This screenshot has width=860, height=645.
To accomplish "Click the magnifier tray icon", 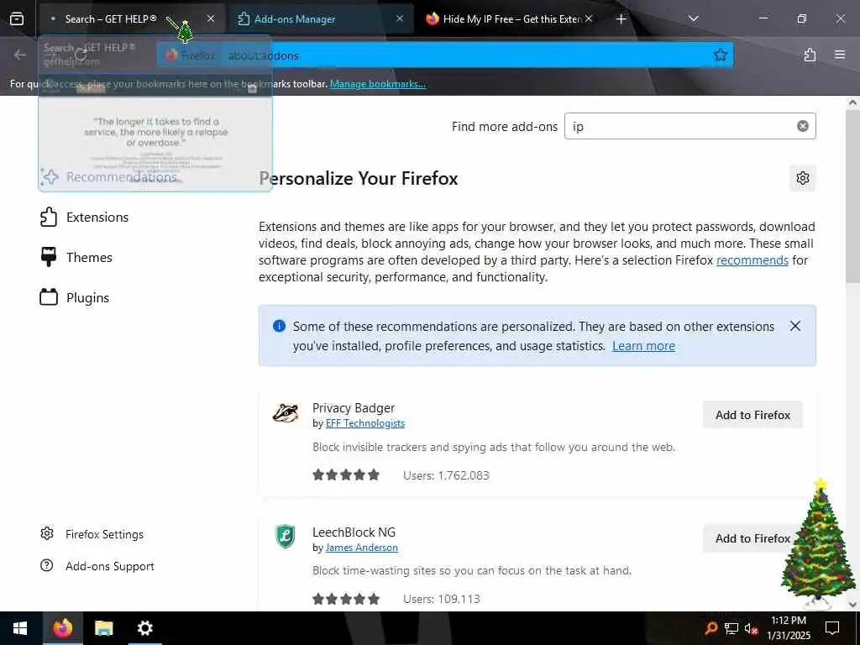I will tap(711, 628).
